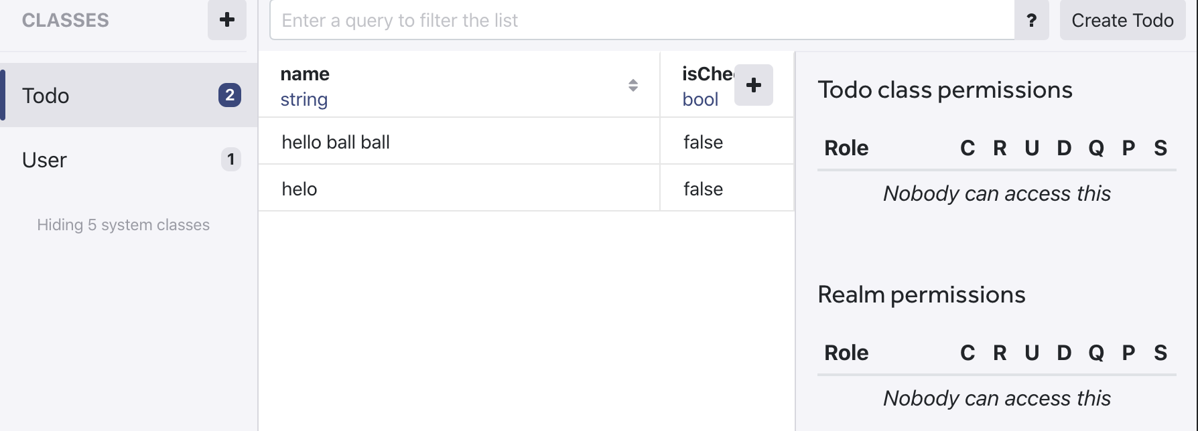Image resolution: width=1198 pixels, height=431 pixels.
Task: Click the Role header under Todo class permissions
Action: pyautogui.click(x=846, y=148)
